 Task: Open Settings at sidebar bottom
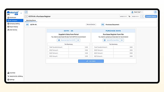click(x=11, y=79)
